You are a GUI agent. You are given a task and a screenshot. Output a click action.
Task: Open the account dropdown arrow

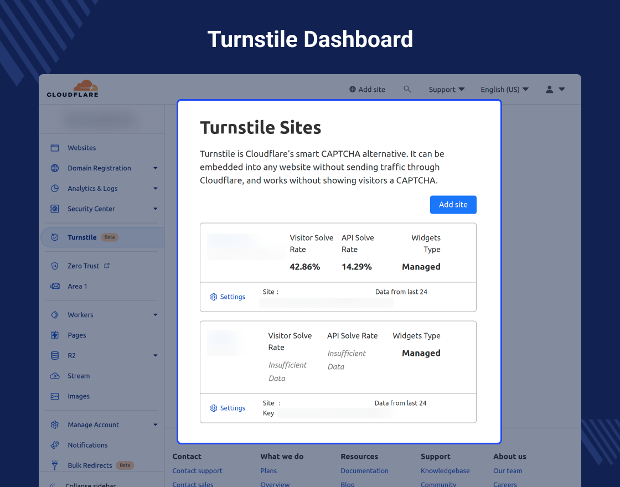coord(562,89)
